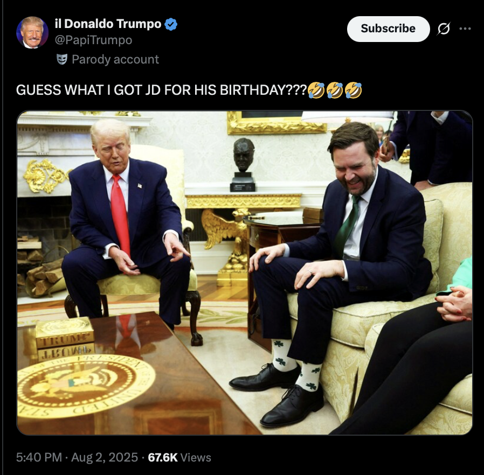The width and height of the screenshot is (484, 475).
Task: Open the Grok explain-post icon
Action: (444, 29)
